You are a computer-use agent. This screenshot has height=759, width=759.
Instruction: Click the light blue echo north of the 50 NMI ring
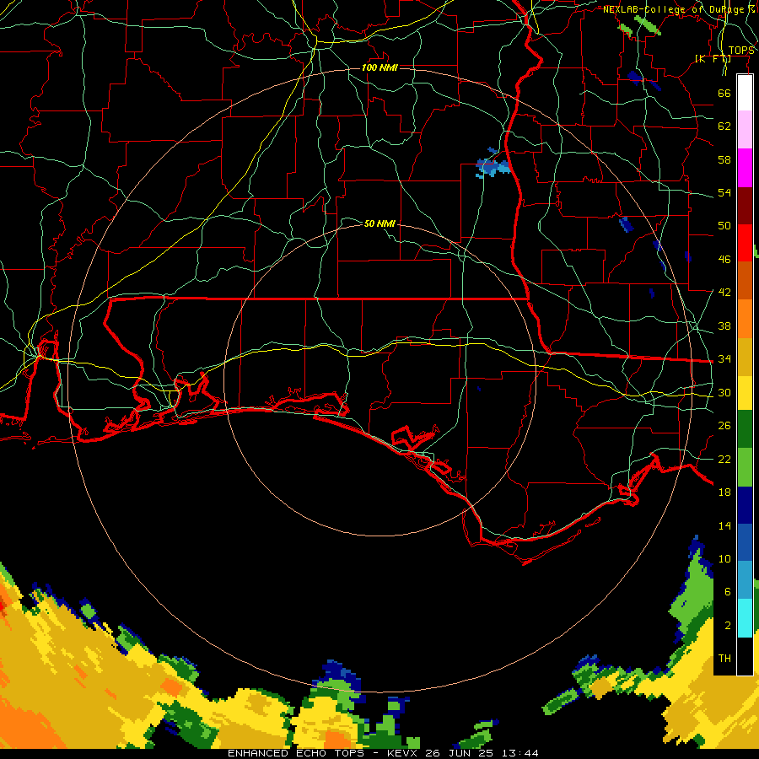coord(493,166)
